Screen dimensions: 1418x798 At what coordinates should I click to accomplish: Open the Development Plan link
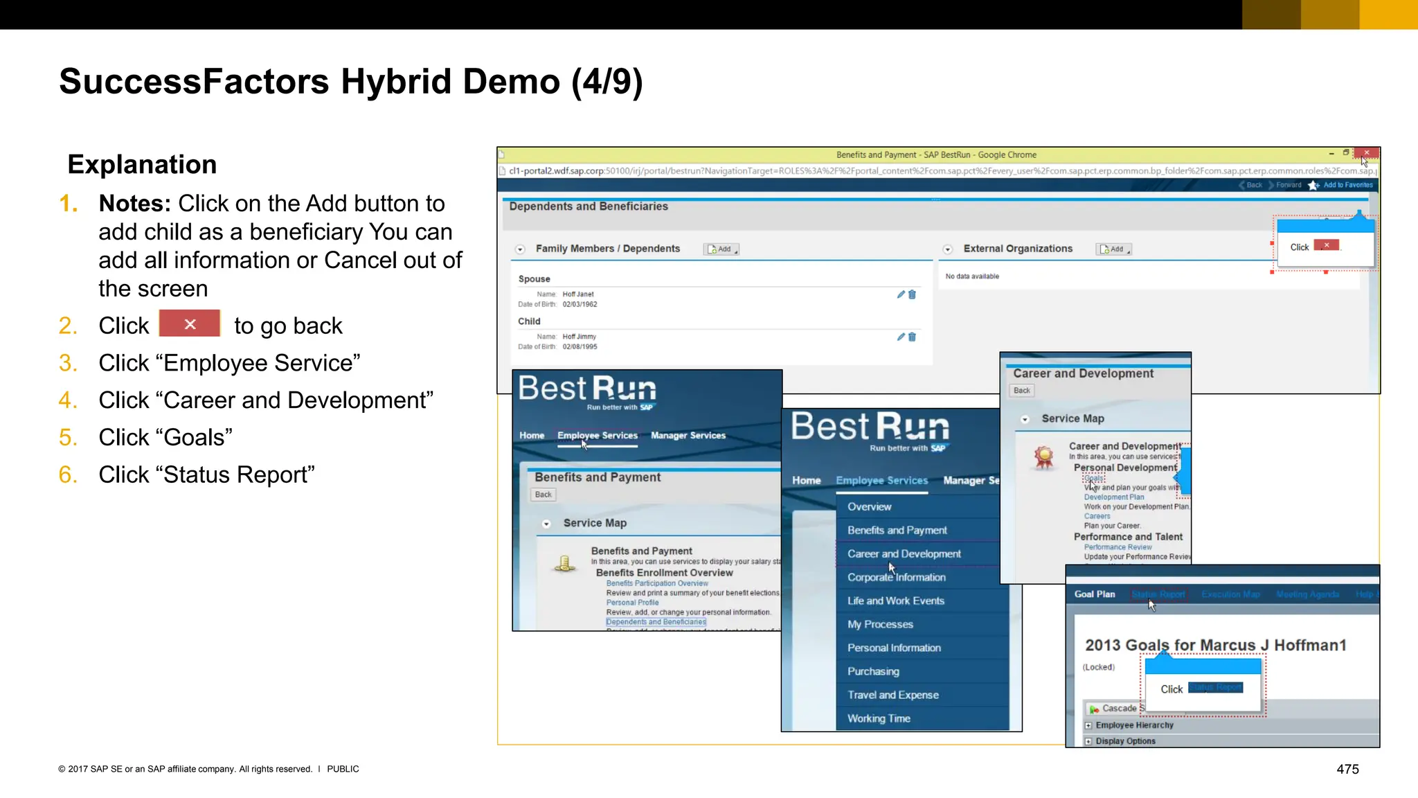pos(1114,497)
